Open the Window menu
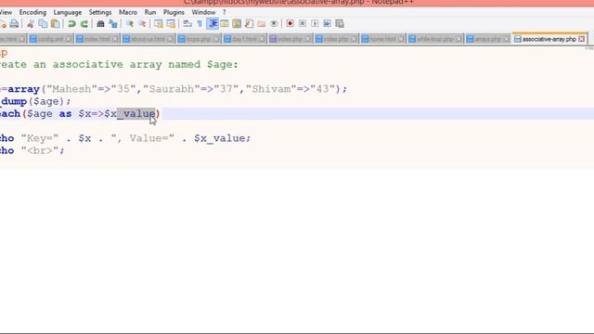The image size is (594, 334). (x=203, y=12)
